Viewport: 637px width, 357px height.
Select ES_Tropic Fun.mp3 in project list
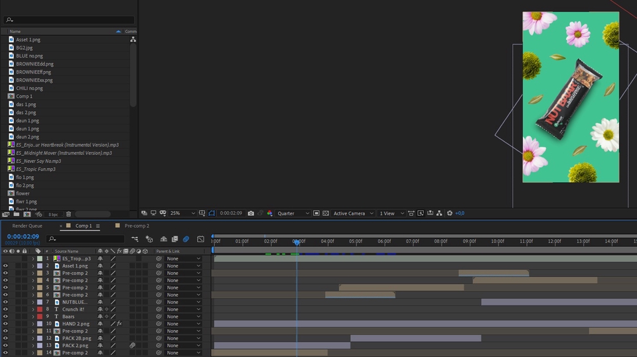pyautogui.click(x=36, y=169)
